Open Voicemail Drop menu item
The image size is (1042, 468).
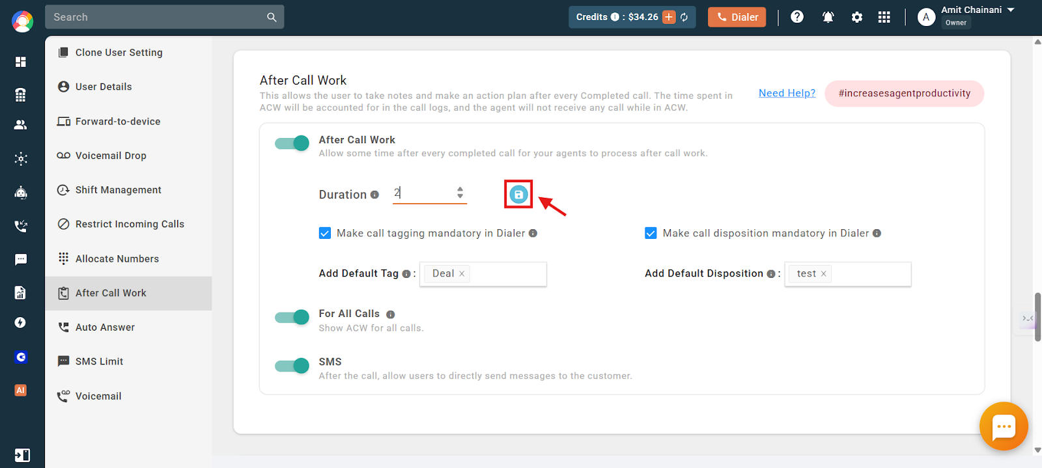128,156
